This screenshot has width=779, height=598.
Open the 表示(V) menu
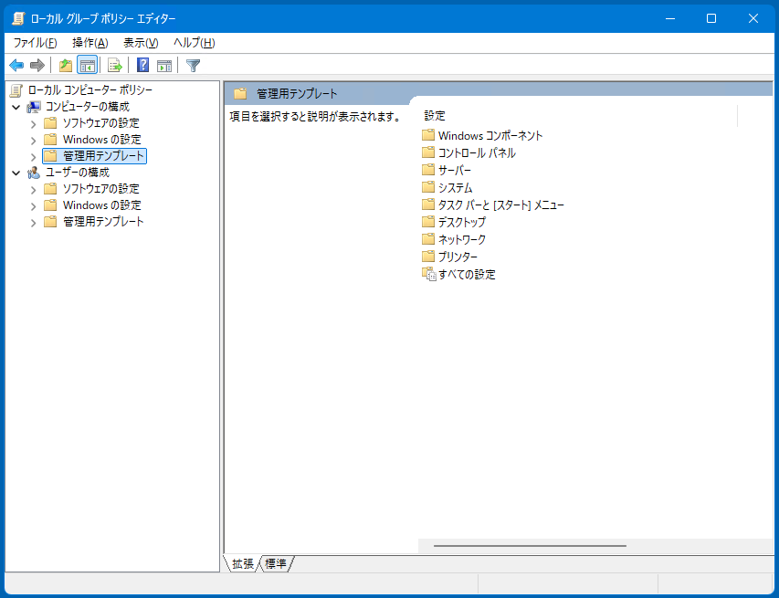point(141,43)
